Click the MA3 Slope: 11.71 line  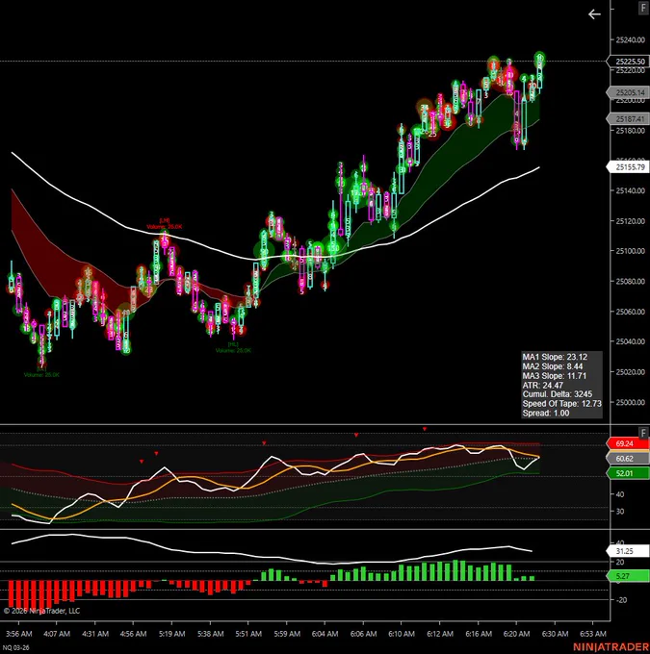(x=554, y=376)
